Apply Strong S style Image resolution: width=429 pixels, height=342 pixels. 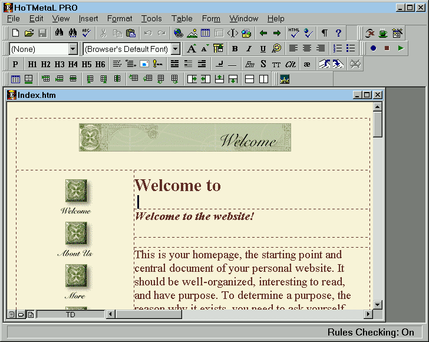[x=263, y=64]
